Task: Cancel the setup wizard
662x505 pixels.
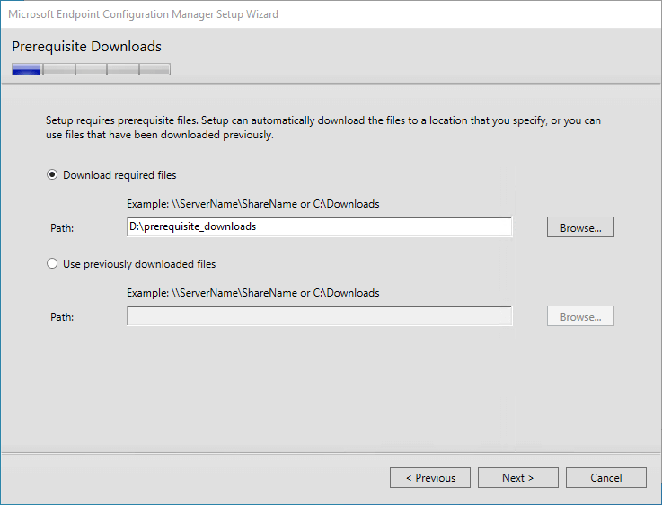Action: (x=605, y=477)
